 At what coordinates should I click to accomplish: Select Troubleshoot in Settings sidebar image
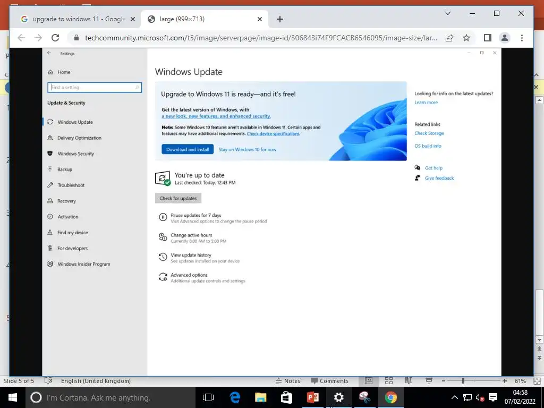[71, 185]
